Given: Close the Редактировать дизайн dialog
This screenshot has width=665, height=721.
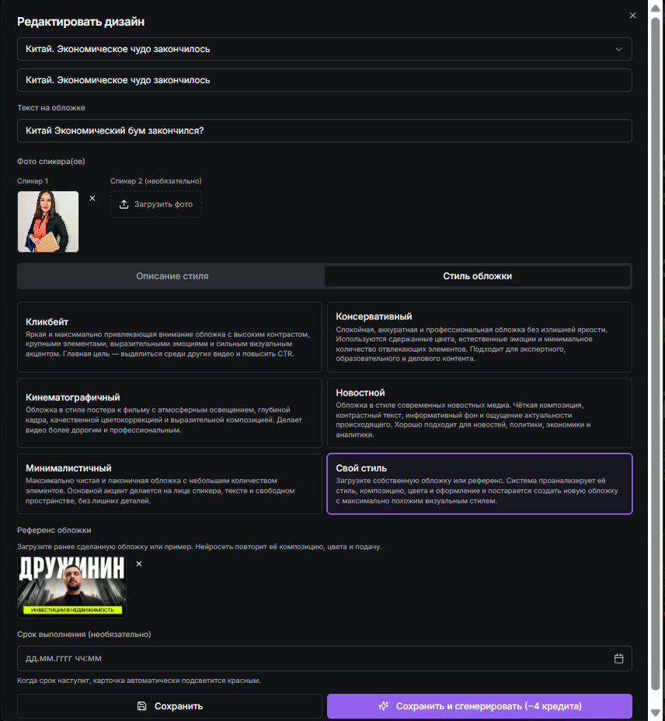Looking at the screenshot, I should tap(633, 16).
